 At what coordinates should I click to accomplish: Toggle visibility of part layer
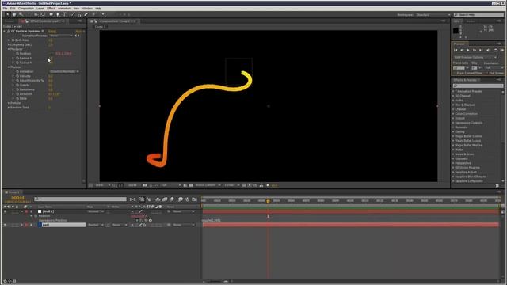[x=5, y=225]
